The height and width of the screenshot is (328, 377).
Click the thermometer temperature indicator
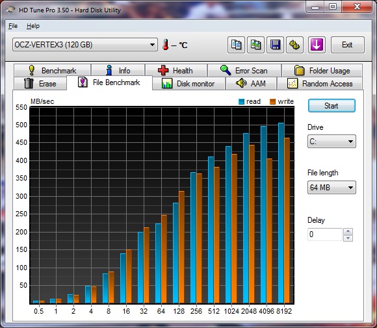165,45
